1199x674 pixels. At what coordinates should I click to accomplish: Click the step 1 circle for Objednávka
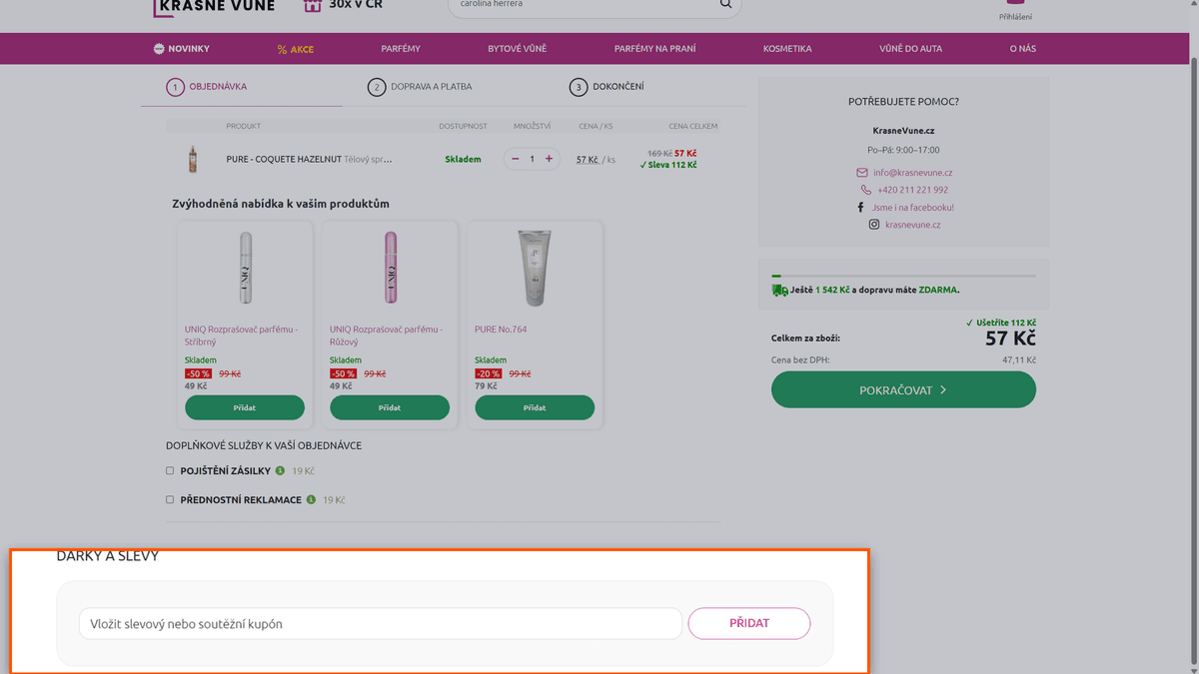point(175,87)
